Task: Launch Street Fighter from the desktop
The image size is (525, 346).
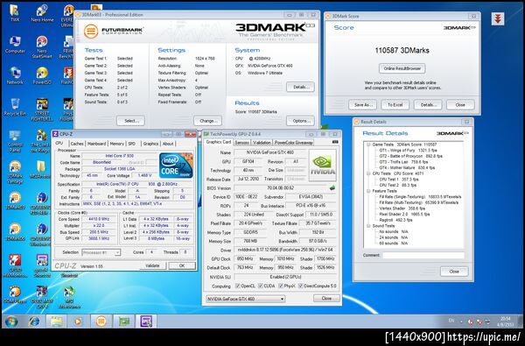Action: 42,109
